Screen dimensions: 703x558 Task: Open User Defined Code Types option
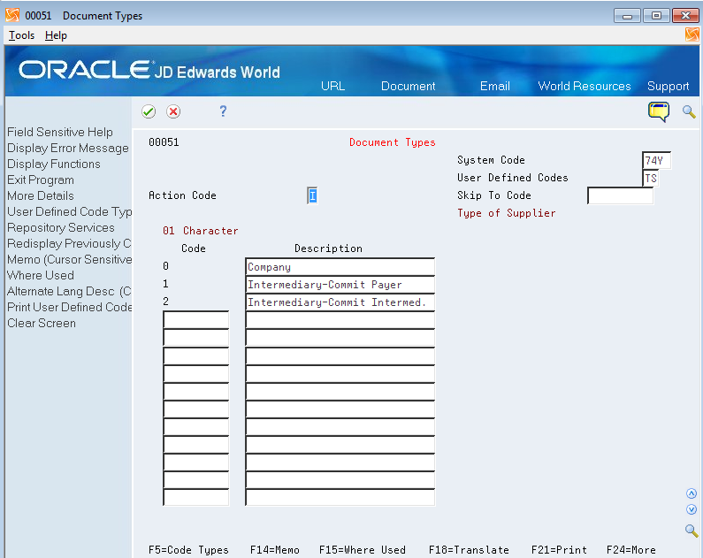coord(70,211)
